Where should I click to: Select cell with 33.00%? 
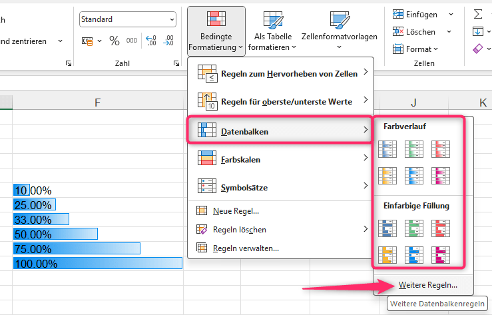[98, 219]
